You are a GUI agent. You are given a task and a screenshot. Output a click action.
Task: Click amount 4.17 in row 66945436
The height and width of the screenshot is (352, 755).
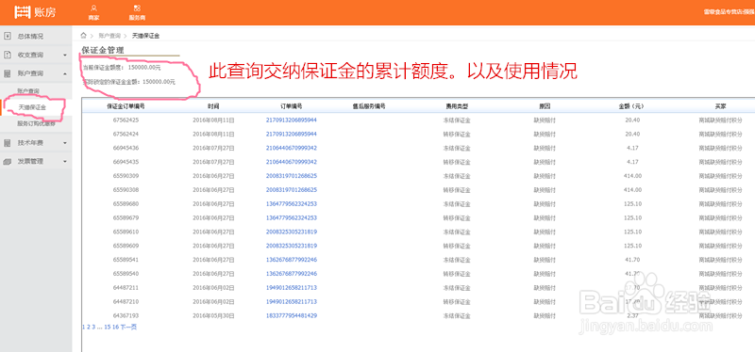click(x=631, y=148)
